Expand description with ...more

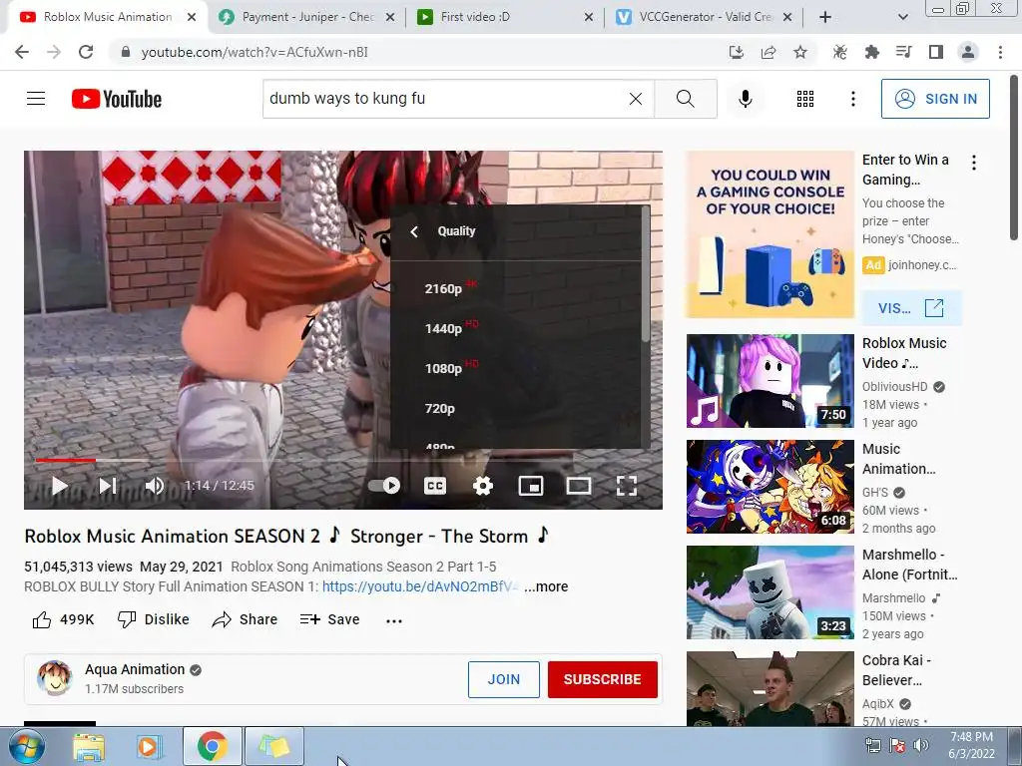pyautogui.click(x=546, y=586)
